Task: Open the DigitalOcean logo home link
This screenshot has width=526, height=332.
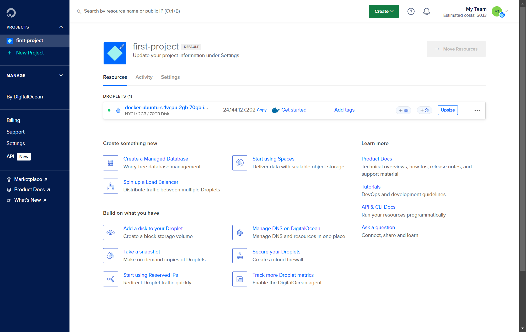Action: coord(11,13)
